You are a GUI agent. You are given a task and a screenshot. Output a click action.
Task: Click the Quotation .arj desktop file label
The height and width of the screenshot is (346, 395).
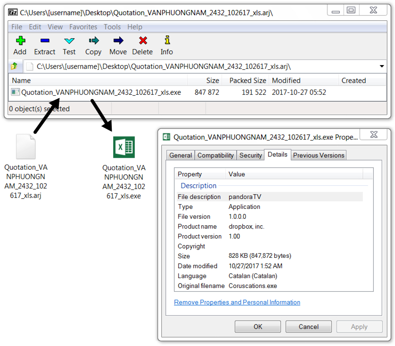(x=26, y=181)
